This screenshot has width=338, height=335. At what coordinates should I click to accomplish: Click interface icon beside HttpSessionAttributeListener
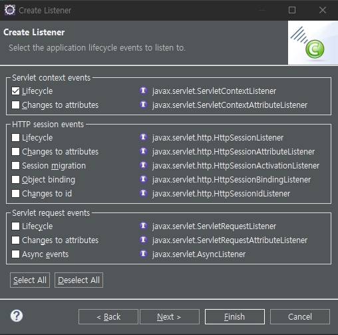(x=143, y=151)
